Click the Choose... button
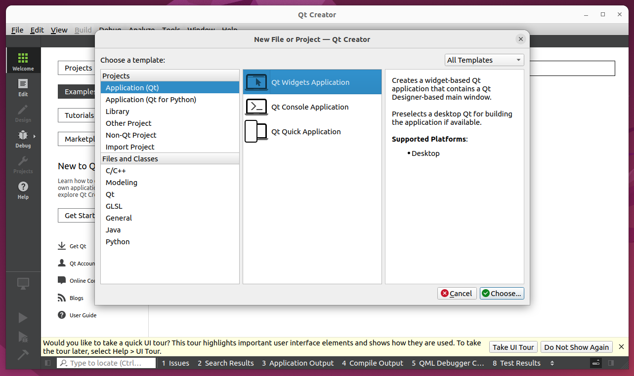The width and height of the screenshot is (634, 376). coord(502,293)
